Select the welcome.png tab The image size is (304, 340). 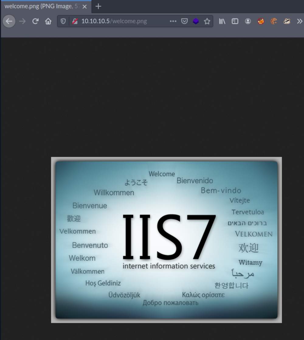[x=46, y=6]
